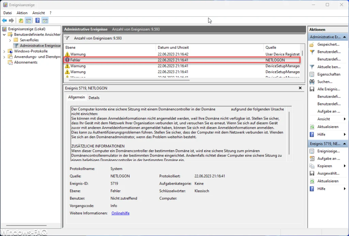This screenshot has height=236, width=349.
Task: Collapse the Ereignis 5719, NE... actions section
Action: 344,144
